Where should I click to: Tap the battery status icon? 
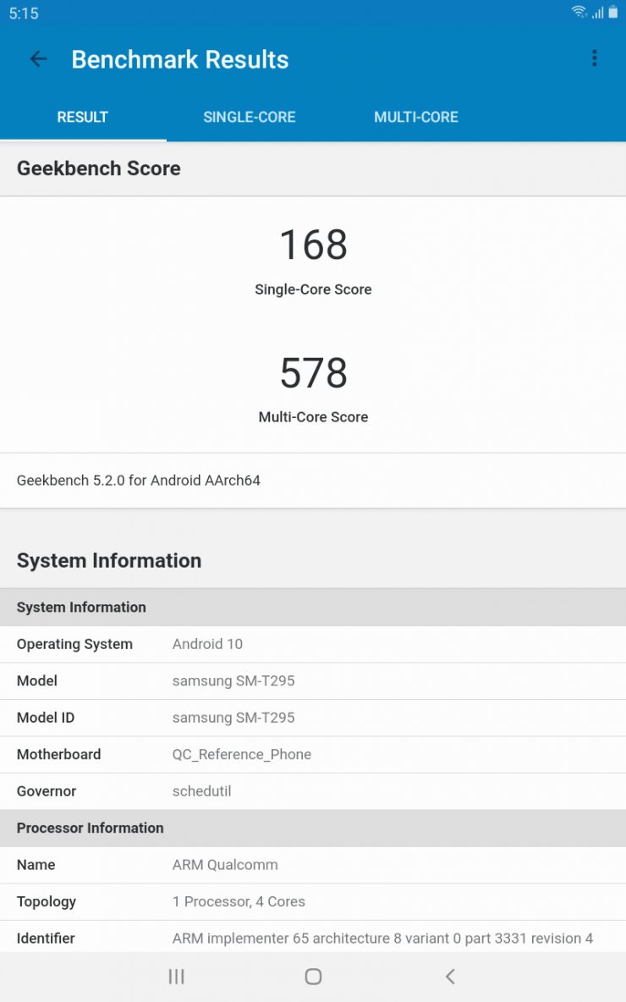pos(612,12)
